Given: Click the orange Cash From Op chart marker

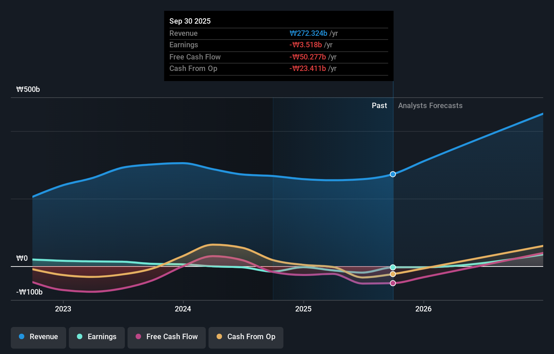Looking at the screenshot, I should (x=392, y=274).
